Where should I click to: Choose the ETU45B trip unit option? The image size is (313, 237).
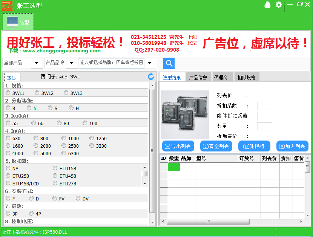pos(55,176)
